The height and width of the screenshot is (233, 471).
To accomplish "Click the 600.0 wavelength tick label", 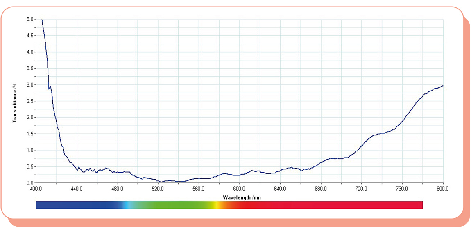I will click(239, 189).
